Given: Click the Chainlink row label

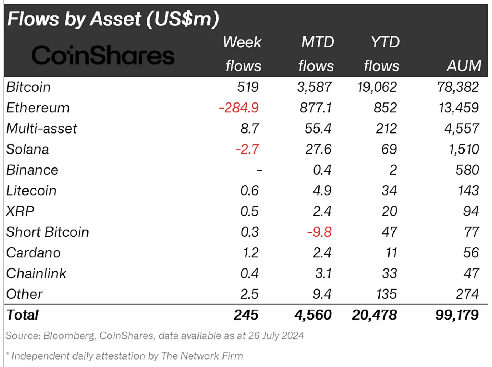Looking at the screenshot, I should [36, 273].
